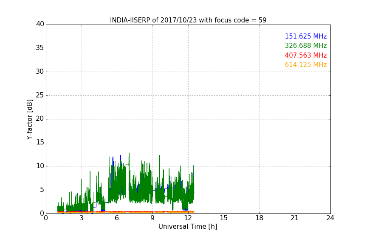Click the 'Universal Time [h]' axis label
The height and width of the screenshot is (244, 367).
click(188, 227)
